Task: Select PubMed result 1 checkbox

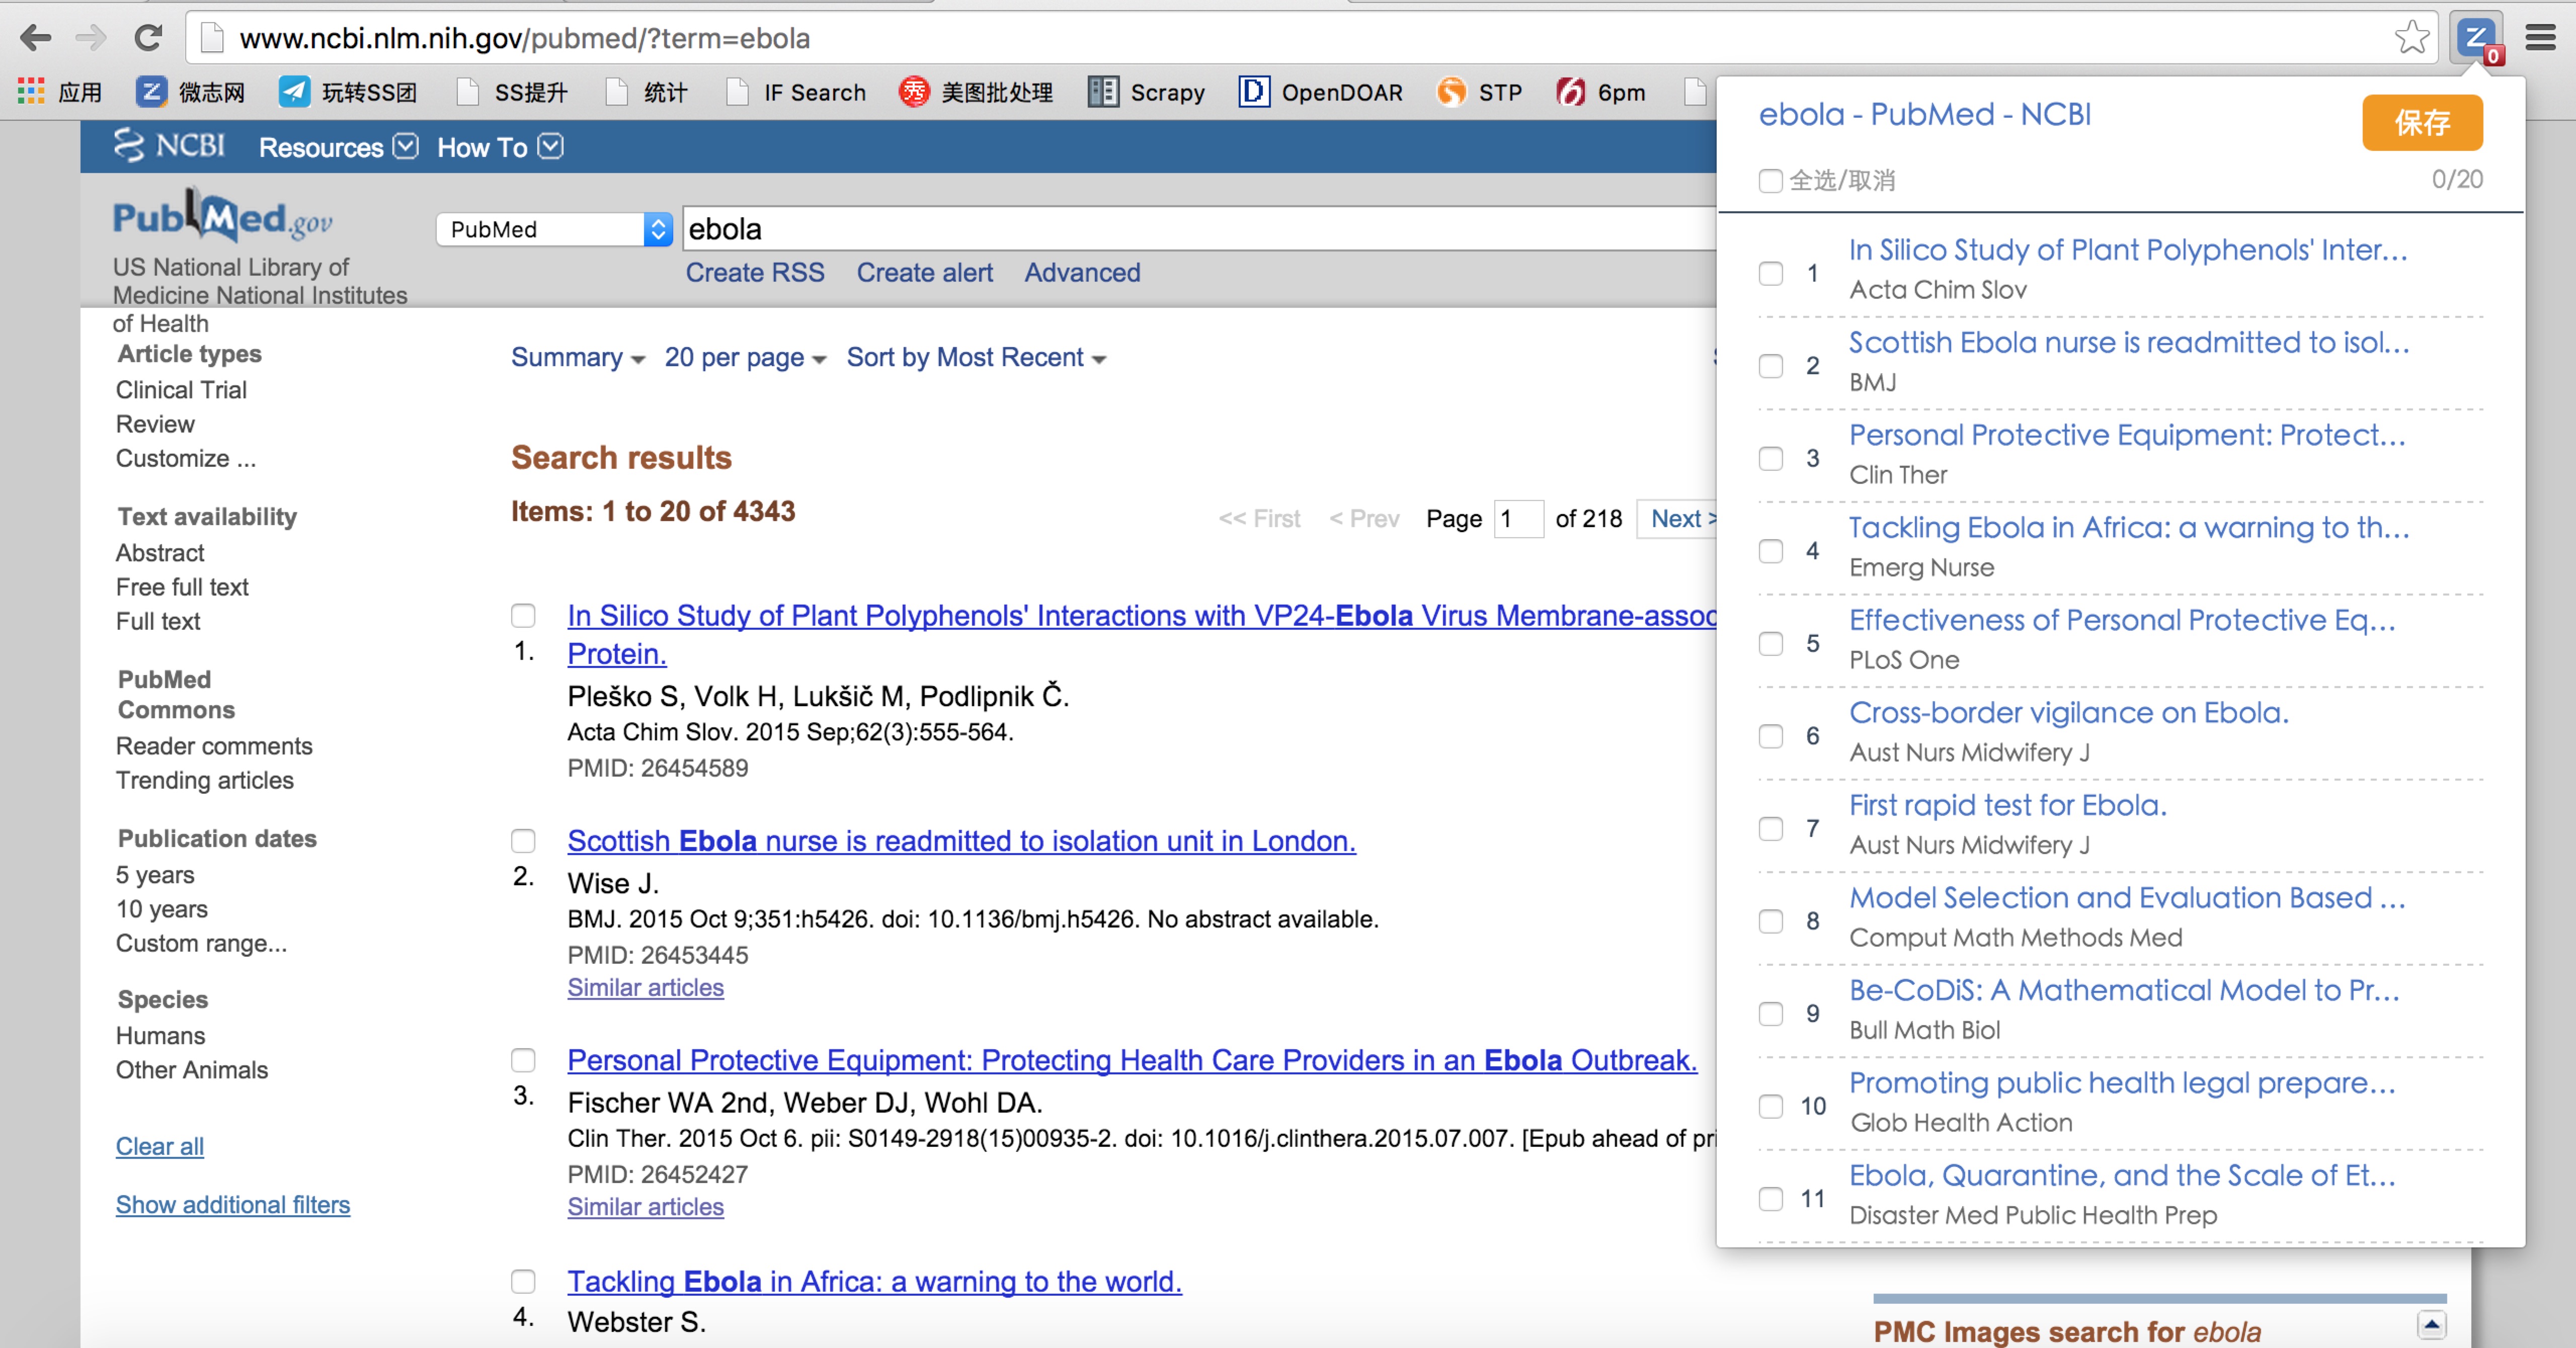Action: [523, 615]
